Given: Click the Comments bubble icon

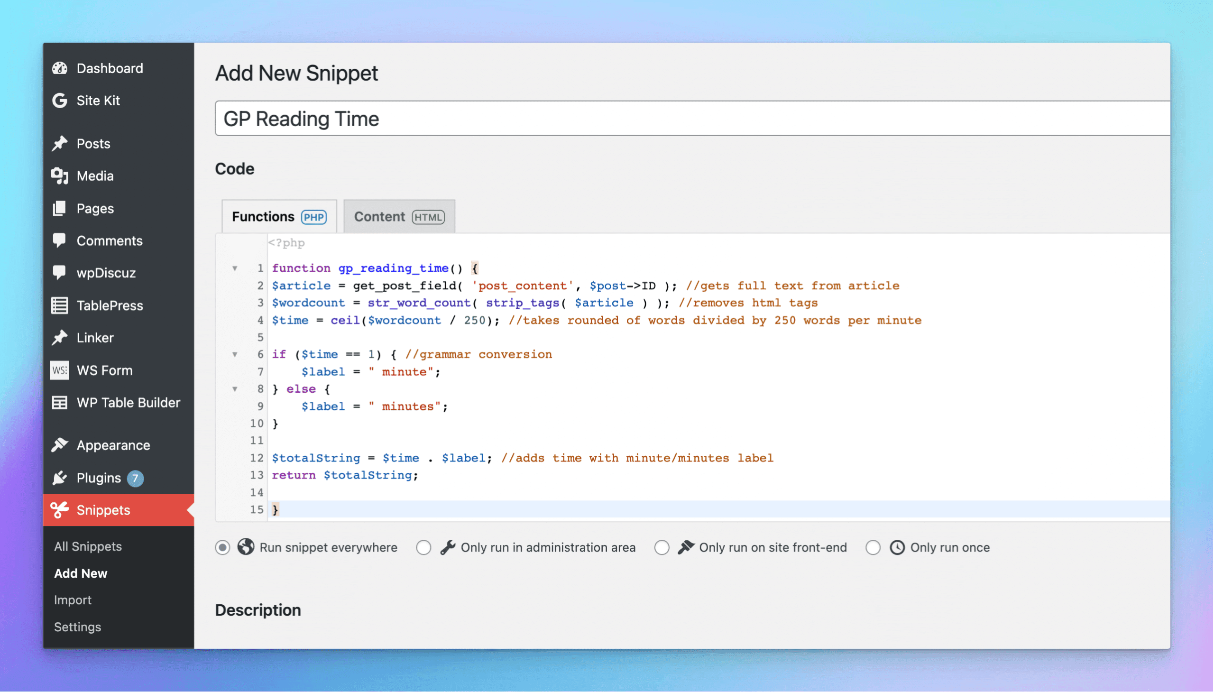Looking at the screenshot, I should point(60,241).
